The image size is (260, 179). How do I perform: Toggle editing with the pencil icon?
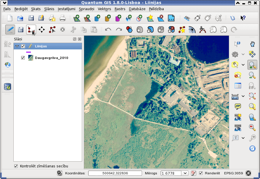[10, 30]
